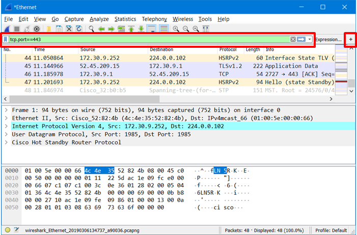This screenshot has height=235, width=357.
Task: Toggle packet list colorization
Action: click(164, 29)
